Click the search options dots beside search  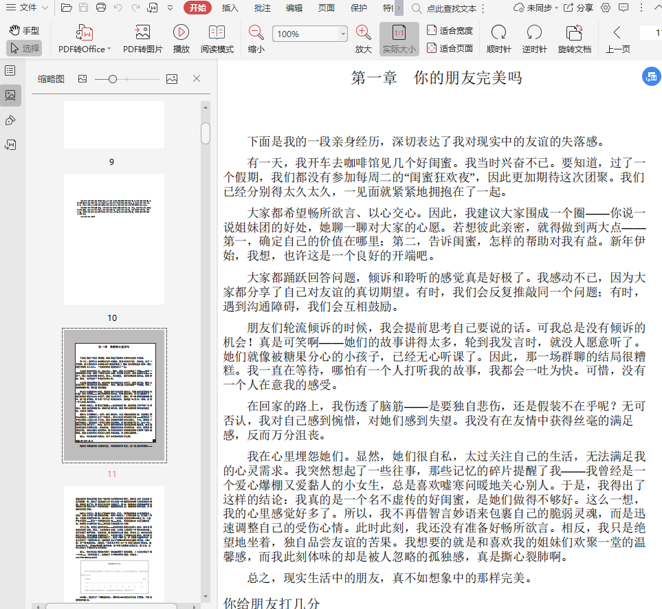tap(483, 8)
